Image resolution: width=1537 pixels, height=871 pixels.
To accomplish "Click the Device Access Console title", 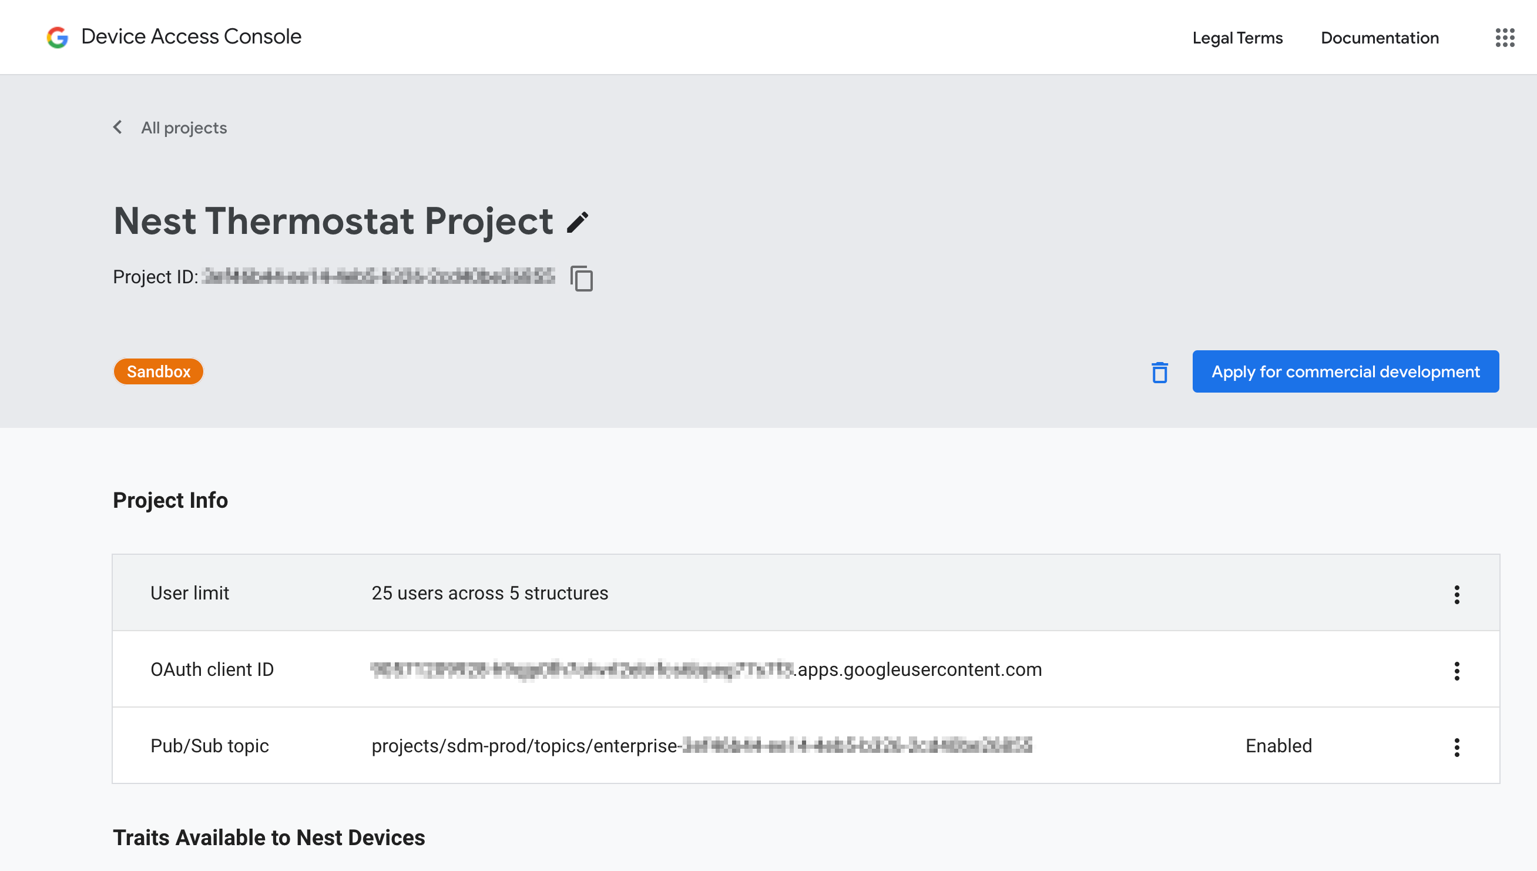I will (191, 36).
